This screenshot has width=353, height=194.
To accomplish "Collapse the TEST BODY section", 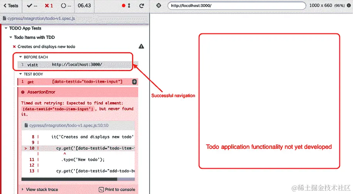I will [x=31, y=74].
